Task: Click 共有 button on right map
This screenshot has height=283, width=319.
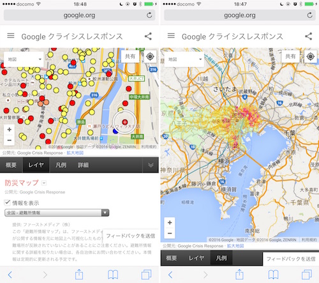Action: click(290, 56)
